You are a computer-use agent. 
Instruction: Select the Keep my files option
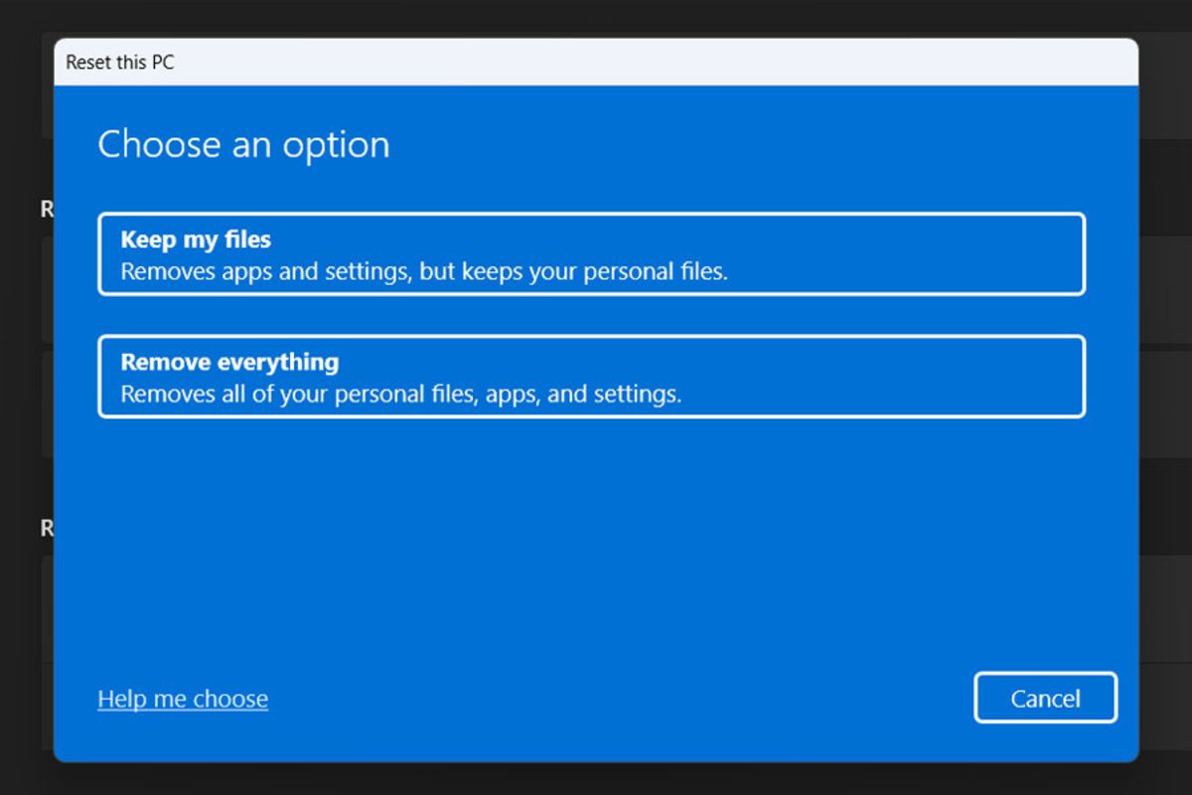[591, 254]
